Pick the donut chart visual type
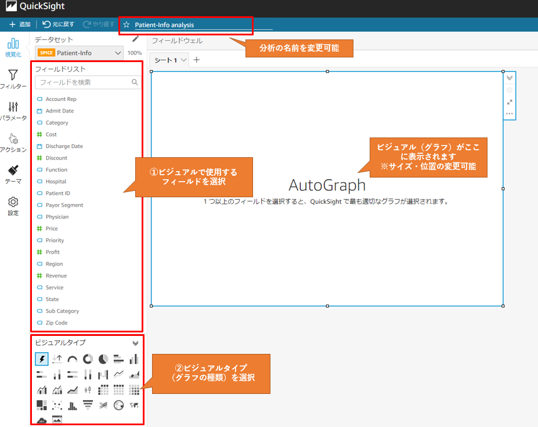538x427 pixels. click(x=88, y=359)
